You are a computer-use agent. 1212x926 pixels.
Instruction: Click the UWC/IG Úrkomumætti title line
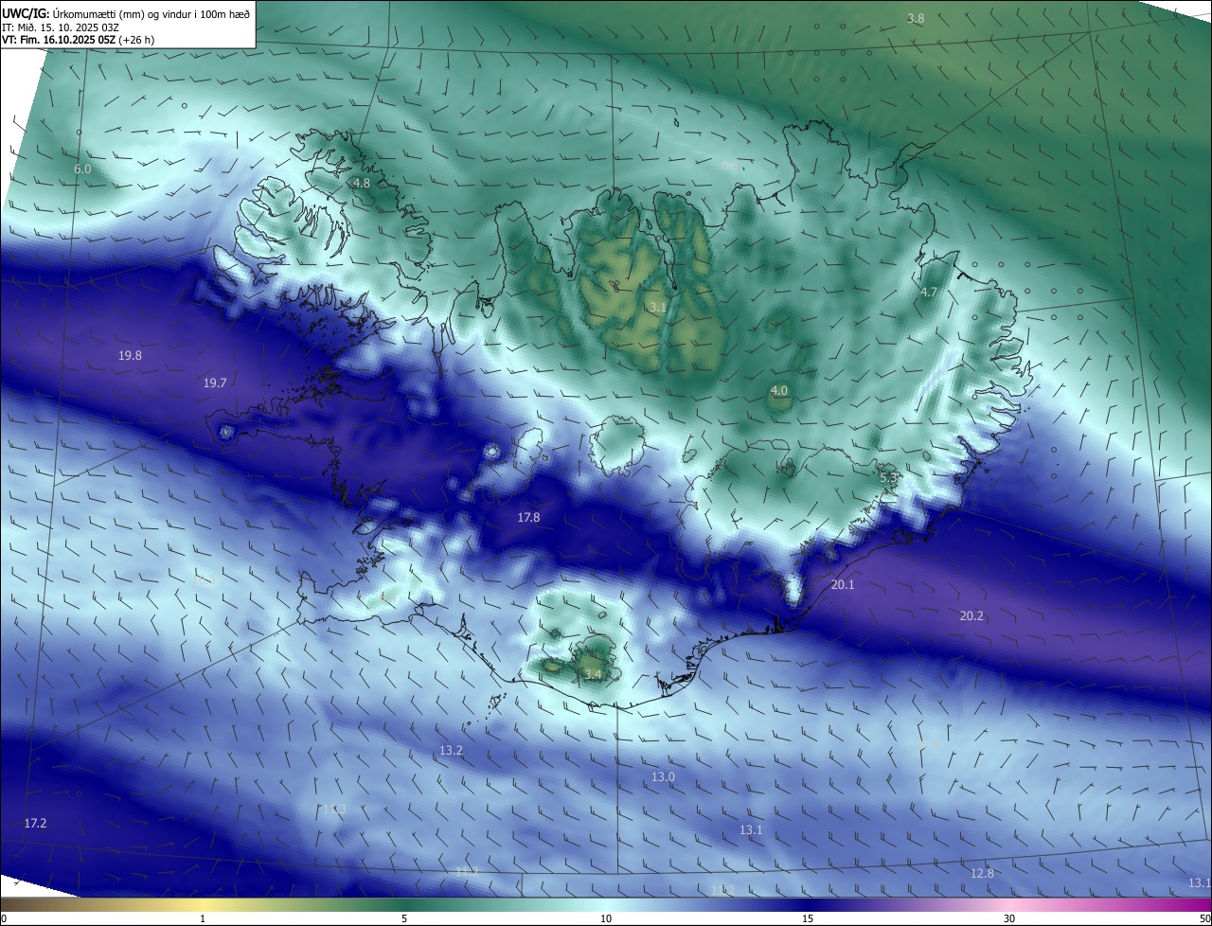(x=126, y=13)
